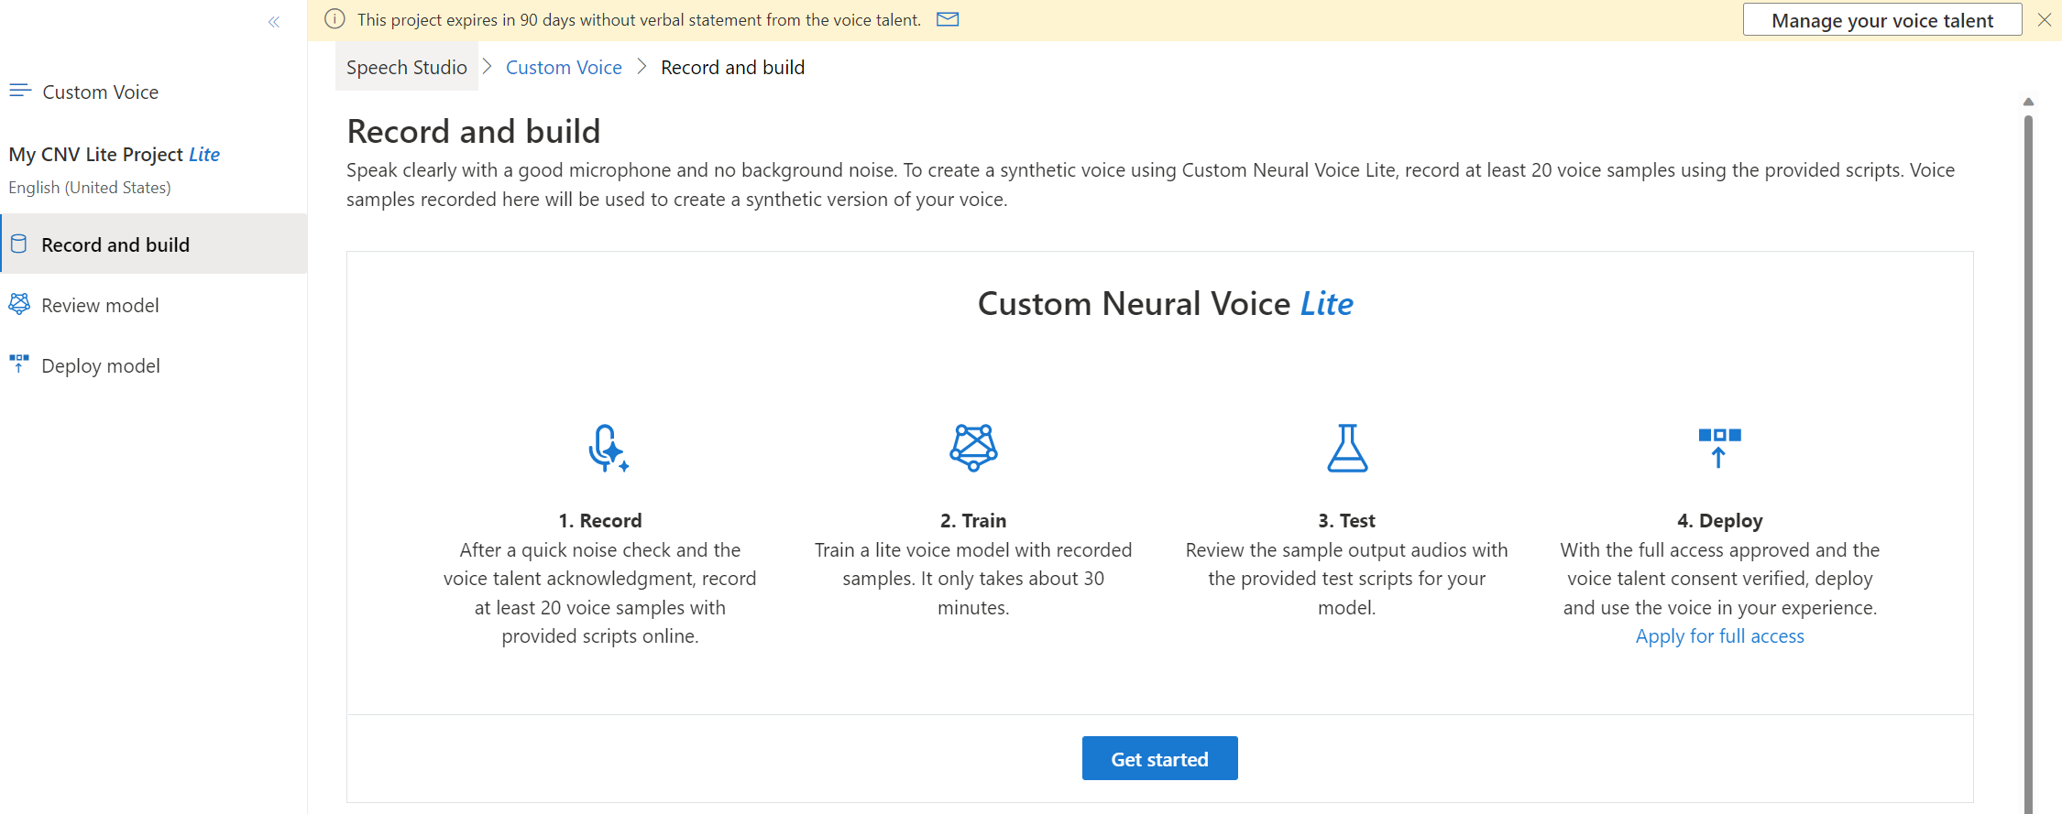Open Manage your voice talent
This screenshot has height=814, width=2062.
(1881, 20)
